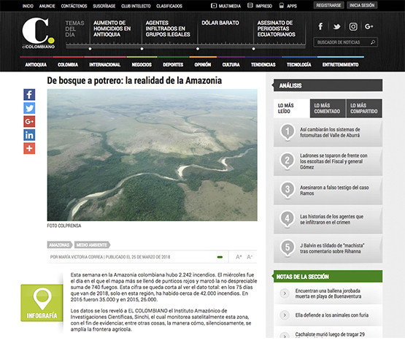This screenshot has height=354, width=405.
Task: Toggle the green indicator in byline bar
Action: (x=220, y=257)
